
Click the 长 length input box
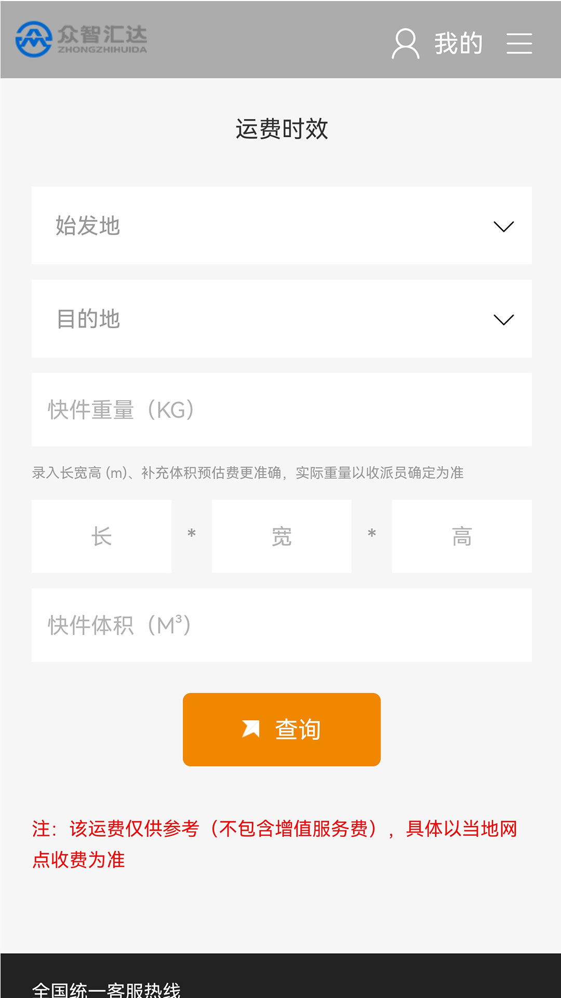(101, 536)
